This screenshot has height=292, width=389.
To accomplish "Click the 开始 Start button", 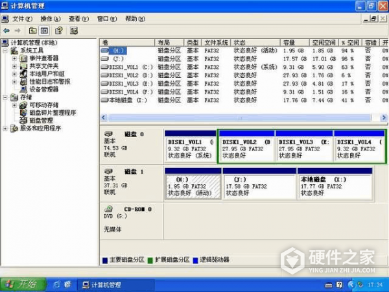I will [23, 284].
